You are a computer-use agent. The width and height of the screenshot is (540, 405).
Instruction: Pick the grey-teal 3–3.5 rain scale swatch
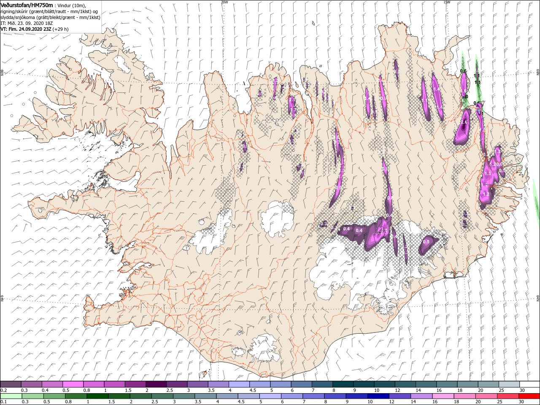(x=184, y=396)
